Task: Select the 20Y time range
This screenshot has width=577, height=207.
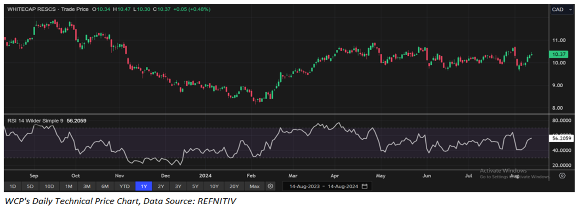Action: point(234,186)
